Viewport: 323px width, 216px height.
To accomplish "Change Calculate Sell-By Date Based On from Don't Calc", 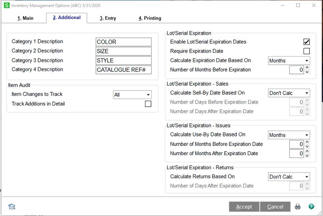I will pos(307,93).
